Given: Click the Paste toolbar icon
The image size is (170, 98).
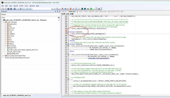Looking at the screenshot, I should click(23, 9).
